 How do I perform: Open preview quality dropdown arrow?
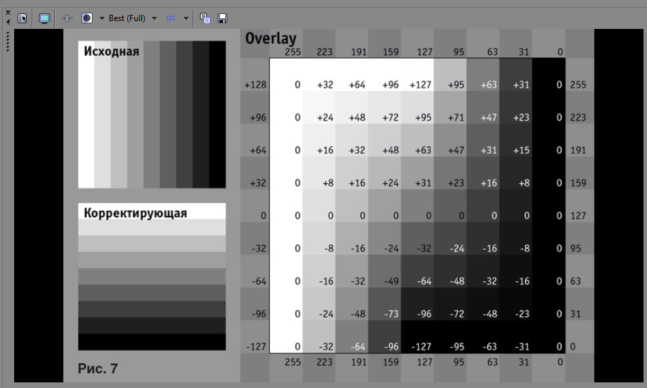click(154, 18)
